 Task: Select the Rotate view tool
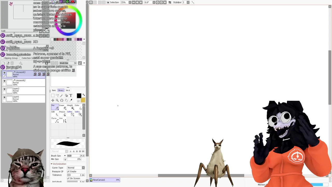pyautogui.click(x=62, y=100)
